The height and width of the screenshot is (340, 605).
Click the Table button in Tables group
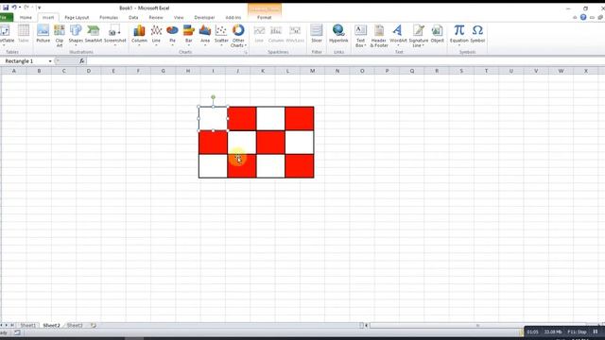pyautogui.click(x=23, y=33)
